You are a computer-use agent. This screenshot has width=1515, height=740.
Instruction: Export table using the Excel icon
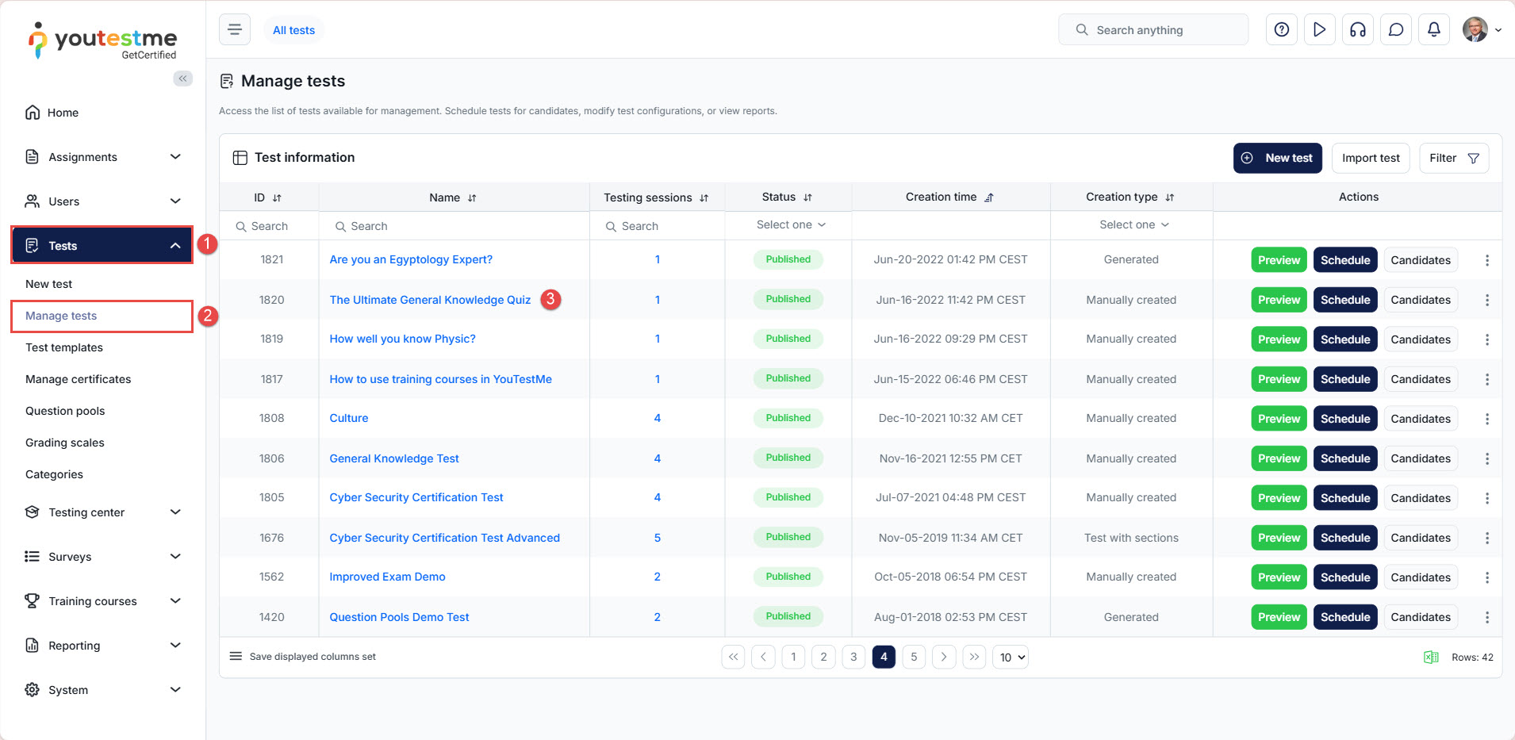tap(1431, 657)
